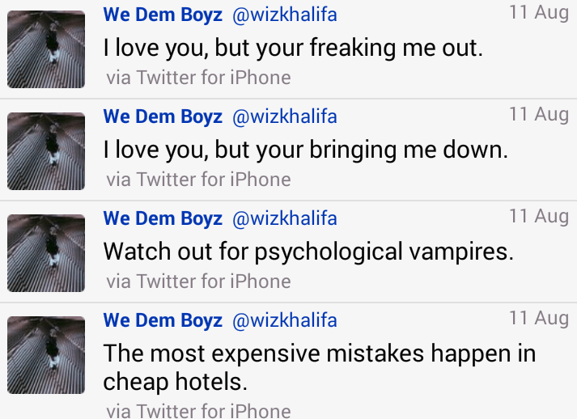Tap 'via Twitter for iPhone' under second tweet
This screenshot has height=419, width=577.
pos(199,180)
